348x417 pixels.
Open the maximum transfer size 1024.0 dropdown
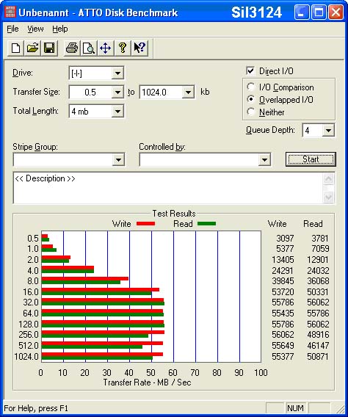188,93
